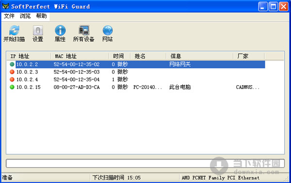The width and height of the screenshot is (291, 183).
Task: Open the 属性 properties info icon
Action: point(60,30)
